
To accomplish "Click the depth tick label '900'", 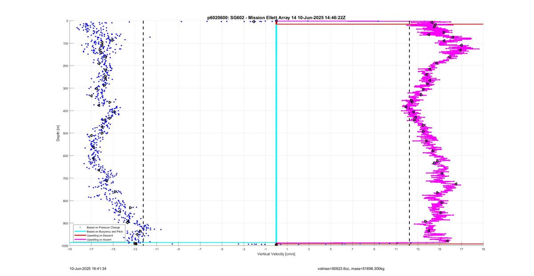I will (x=65, y=223).
